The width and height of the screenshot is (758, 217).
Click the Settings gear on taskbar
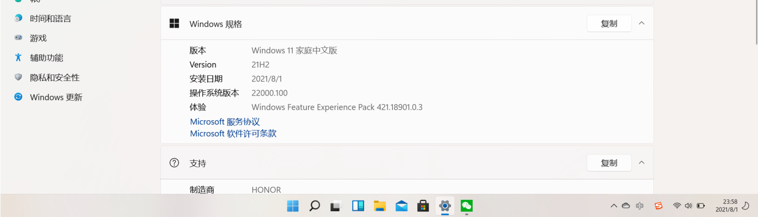445,206
